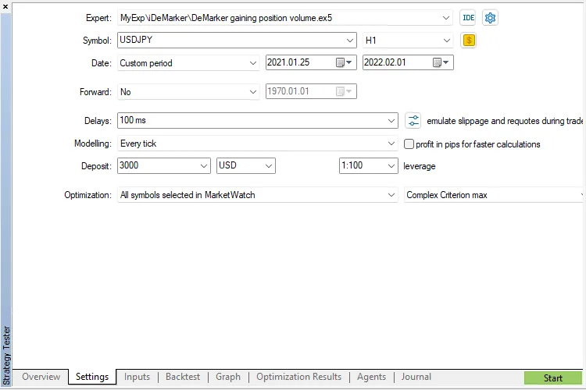Switch to the Optimization Results tab
Screen dimensions: 586x390
click(x=298, y=377)
